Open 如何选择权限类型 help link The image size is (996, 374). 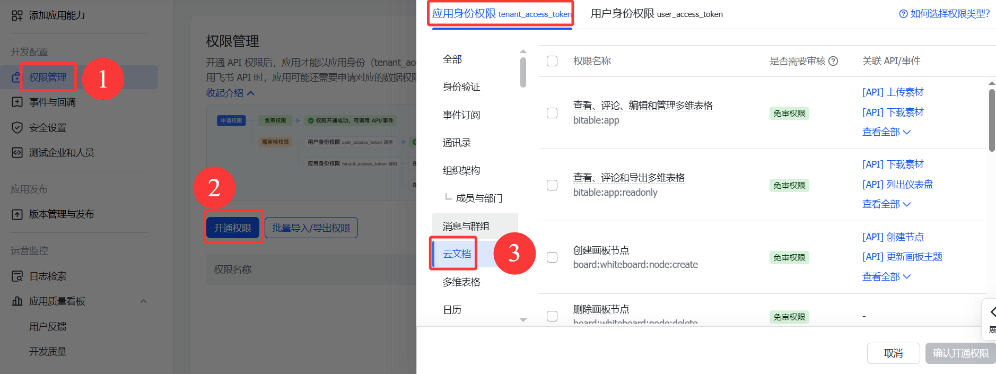click(x=945, y=14)
